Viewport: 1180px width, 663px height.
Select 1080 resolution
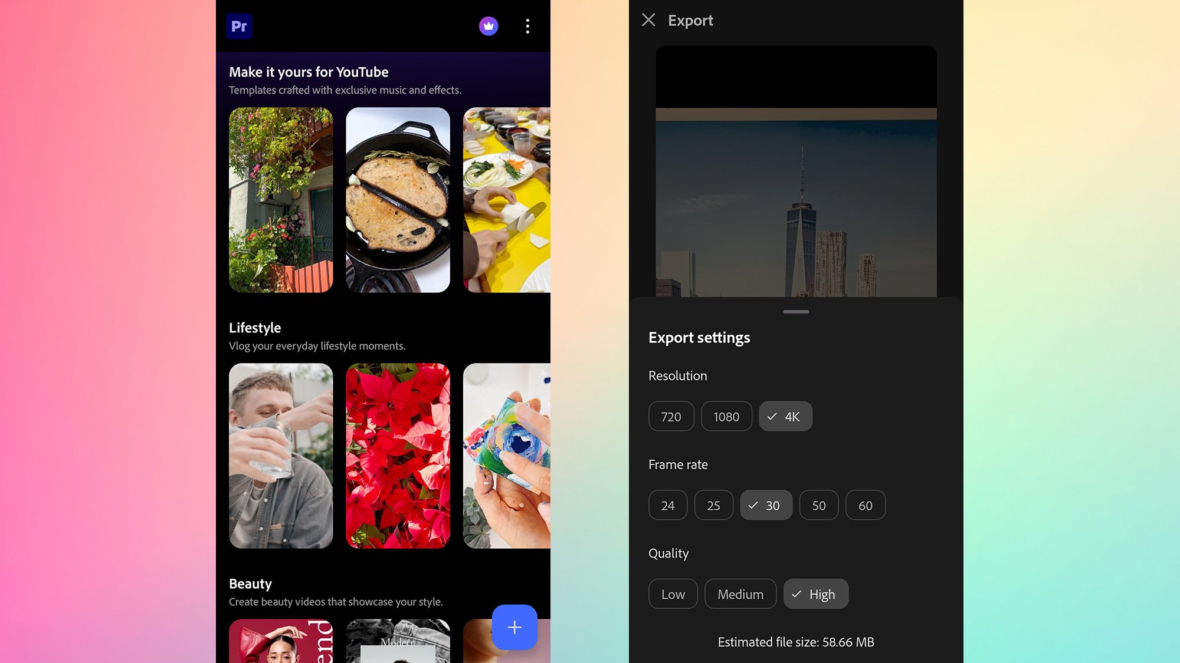coord(726,416)
